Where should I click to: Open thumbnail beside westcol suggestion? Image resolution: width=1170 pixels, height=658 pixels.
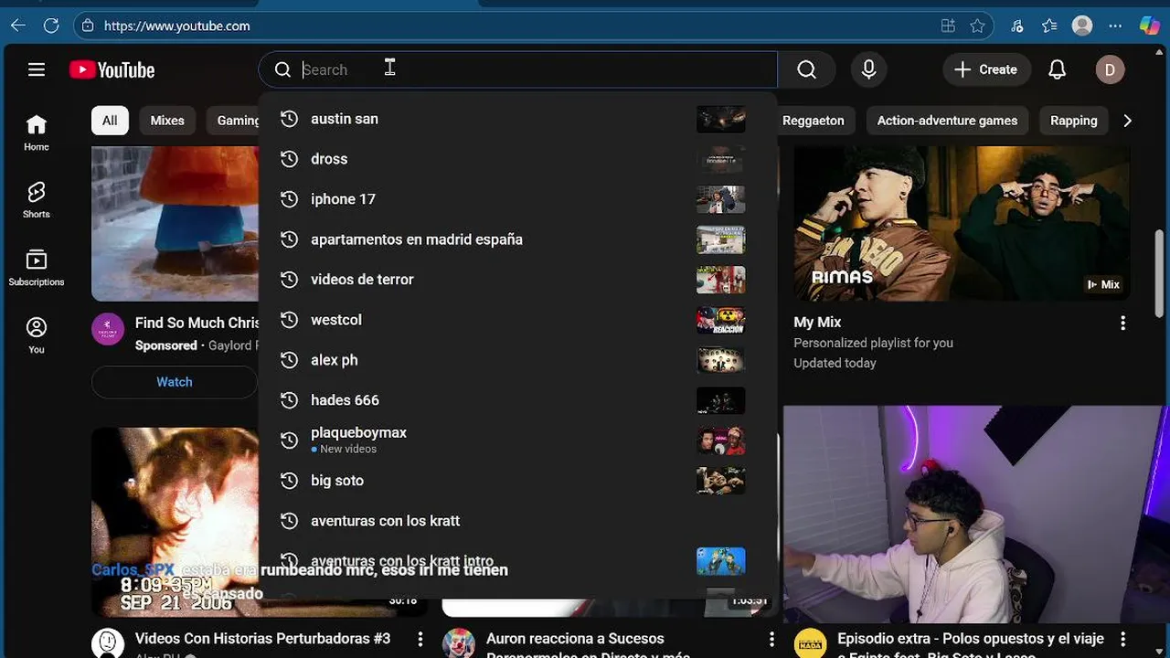coord(720,320)
